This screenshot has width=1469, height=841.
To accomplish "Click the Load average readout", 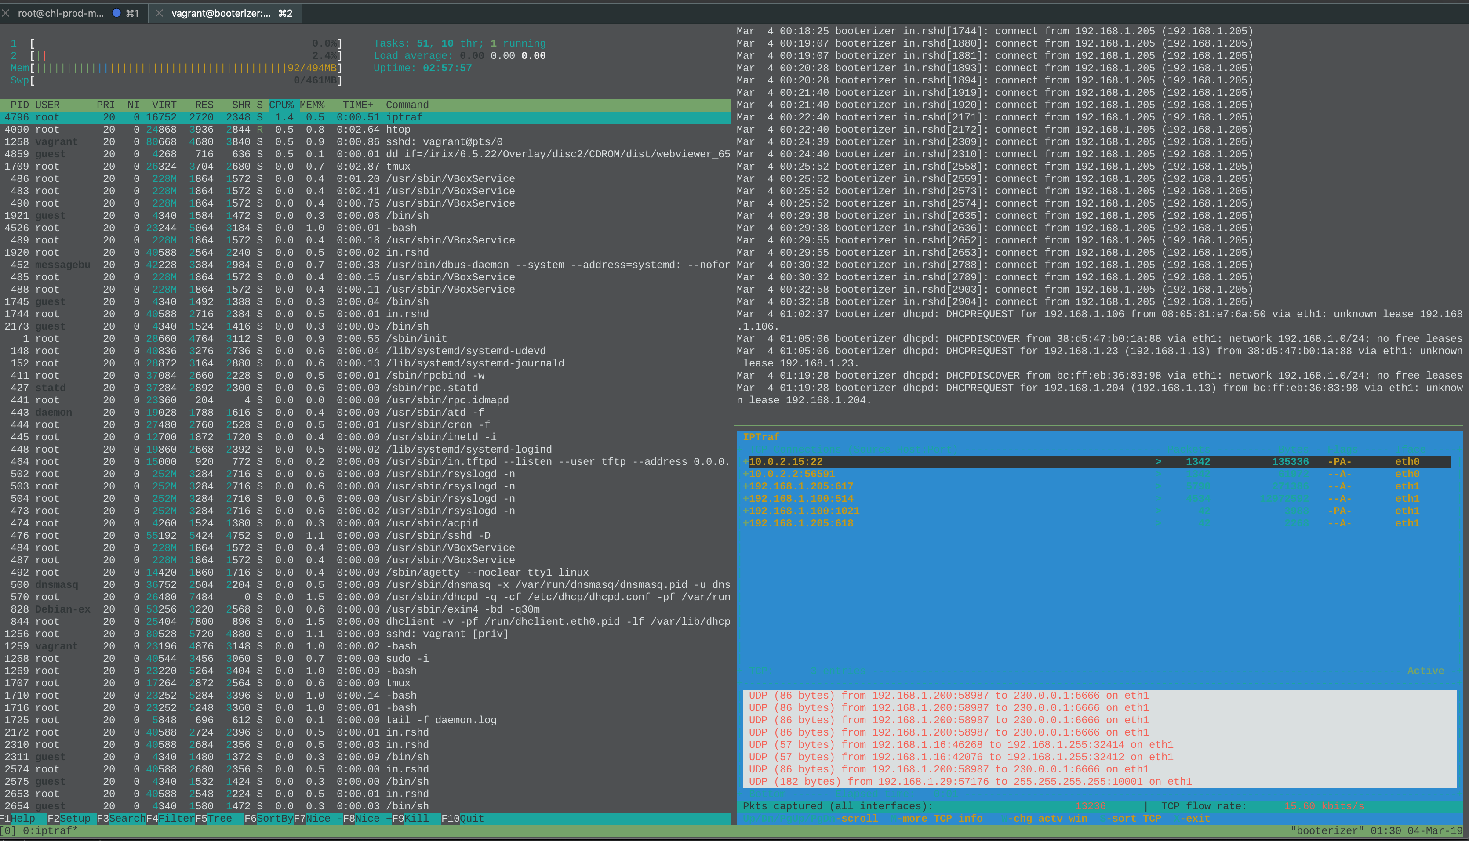I will 459,55.
